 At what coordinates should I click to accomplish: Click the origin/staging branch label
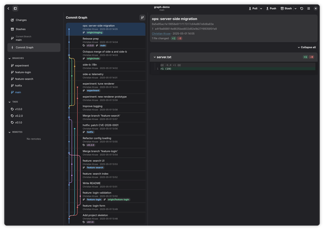click(x=94, y=32)
